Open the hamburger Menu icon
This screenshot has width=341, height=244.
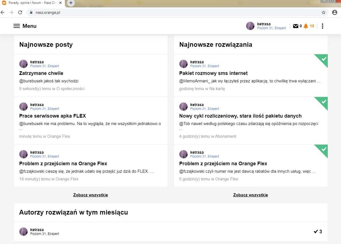pos(16,26)
